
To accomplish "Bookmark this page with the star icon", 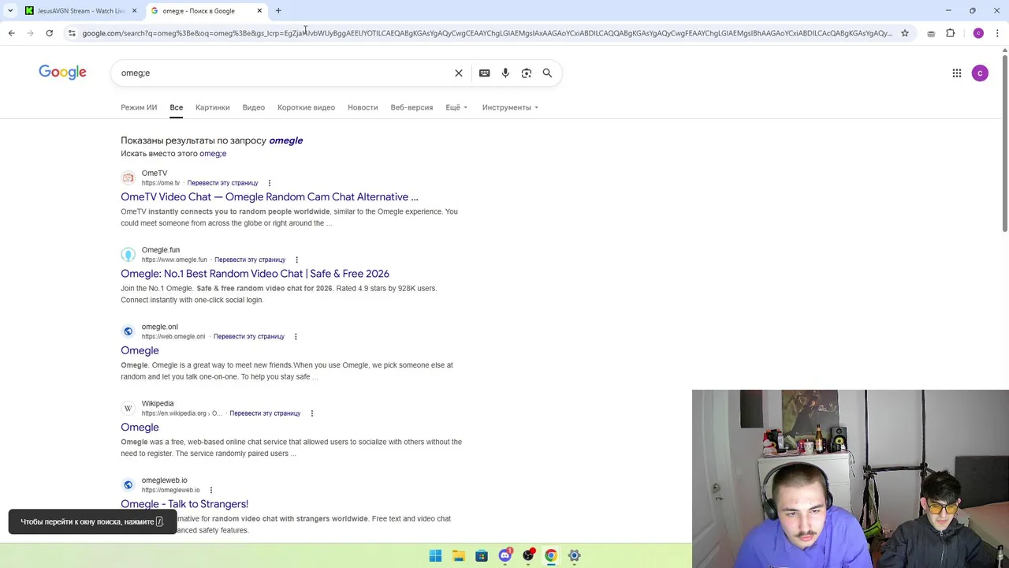I will click(905, 33).
